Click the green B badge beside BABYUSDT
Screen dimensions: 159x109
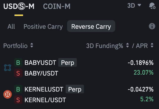(x=18, y=62)
